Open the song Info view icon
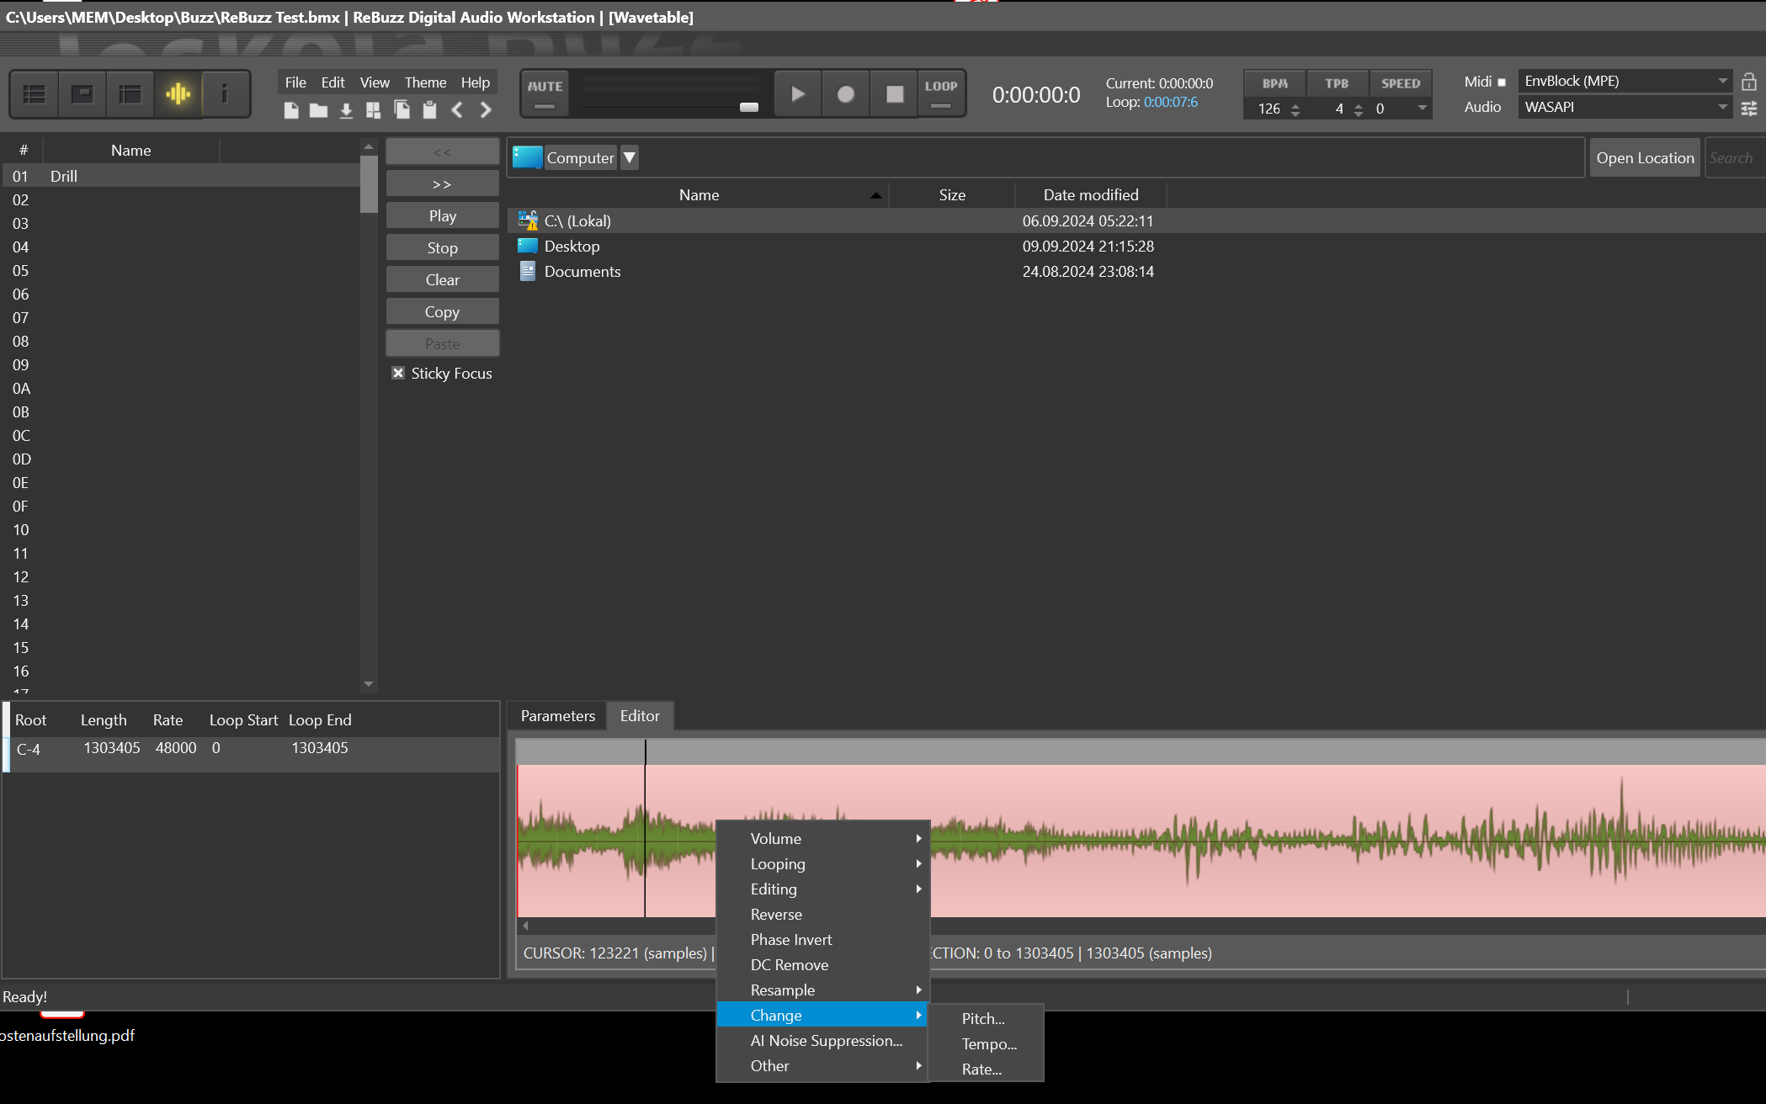Screen dimensions: 1766x1104 (225, 94)
